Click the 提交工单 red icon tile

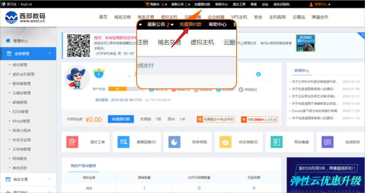click(72, 142)
